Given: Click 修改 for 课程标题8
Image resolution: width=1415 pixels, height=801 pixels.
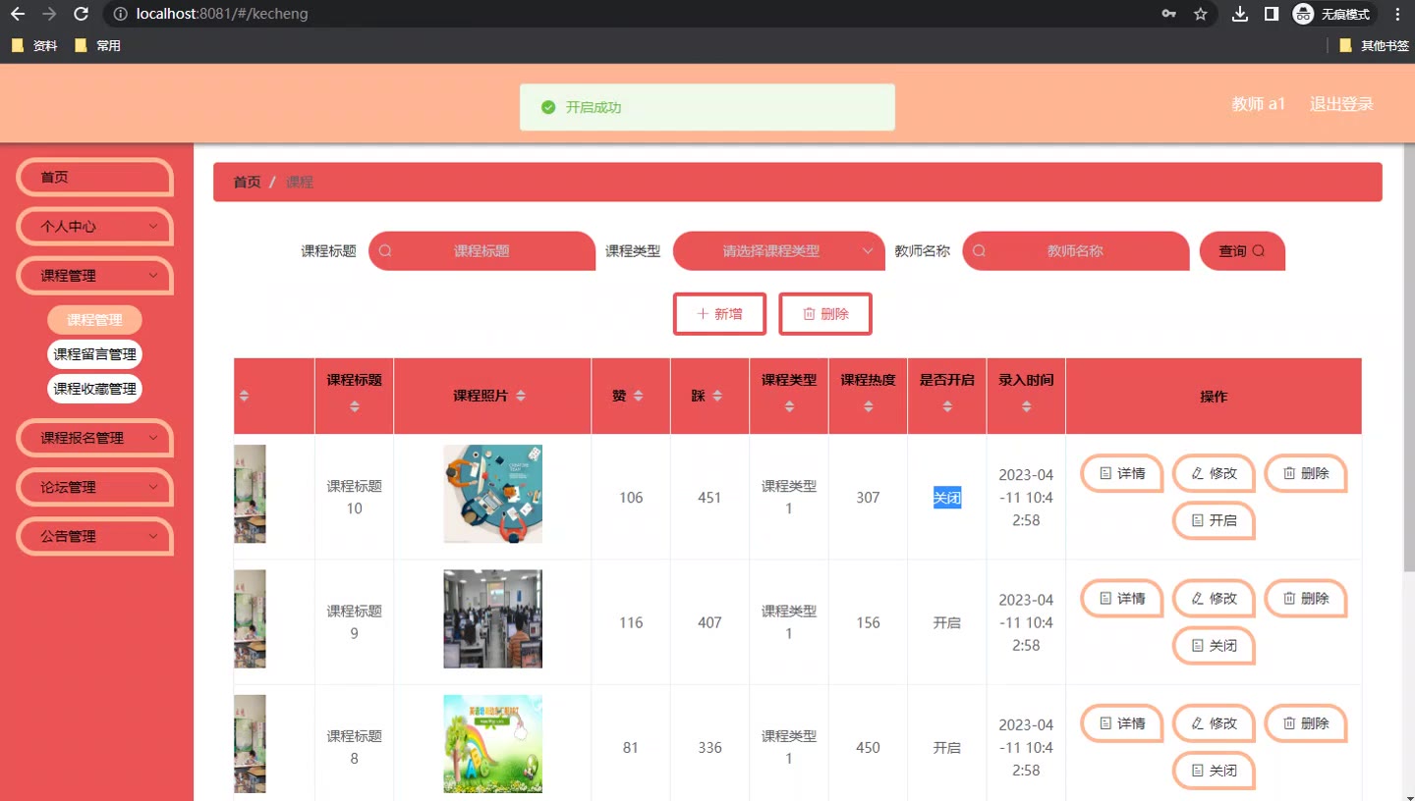Looking at the screenshot, I should 1214,723.
